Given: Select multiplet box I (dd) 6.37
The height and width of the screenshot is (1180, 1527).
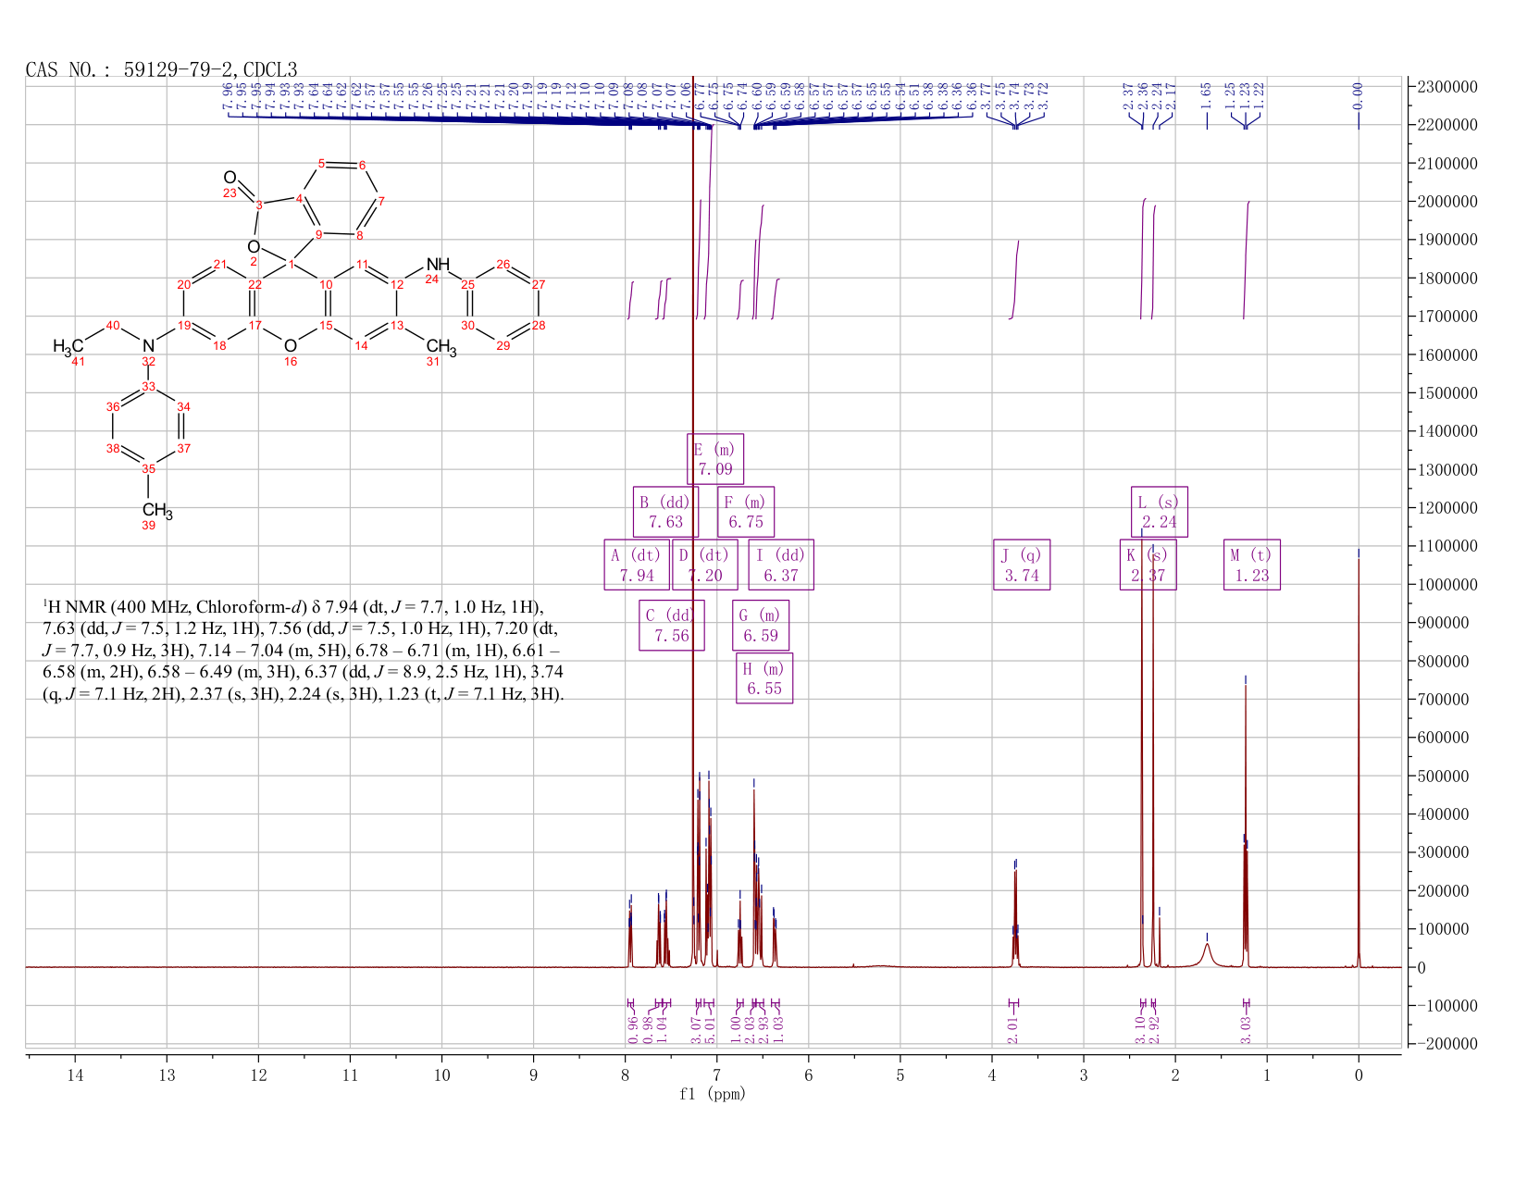Looking at the screenshot, I should [781, 565].
